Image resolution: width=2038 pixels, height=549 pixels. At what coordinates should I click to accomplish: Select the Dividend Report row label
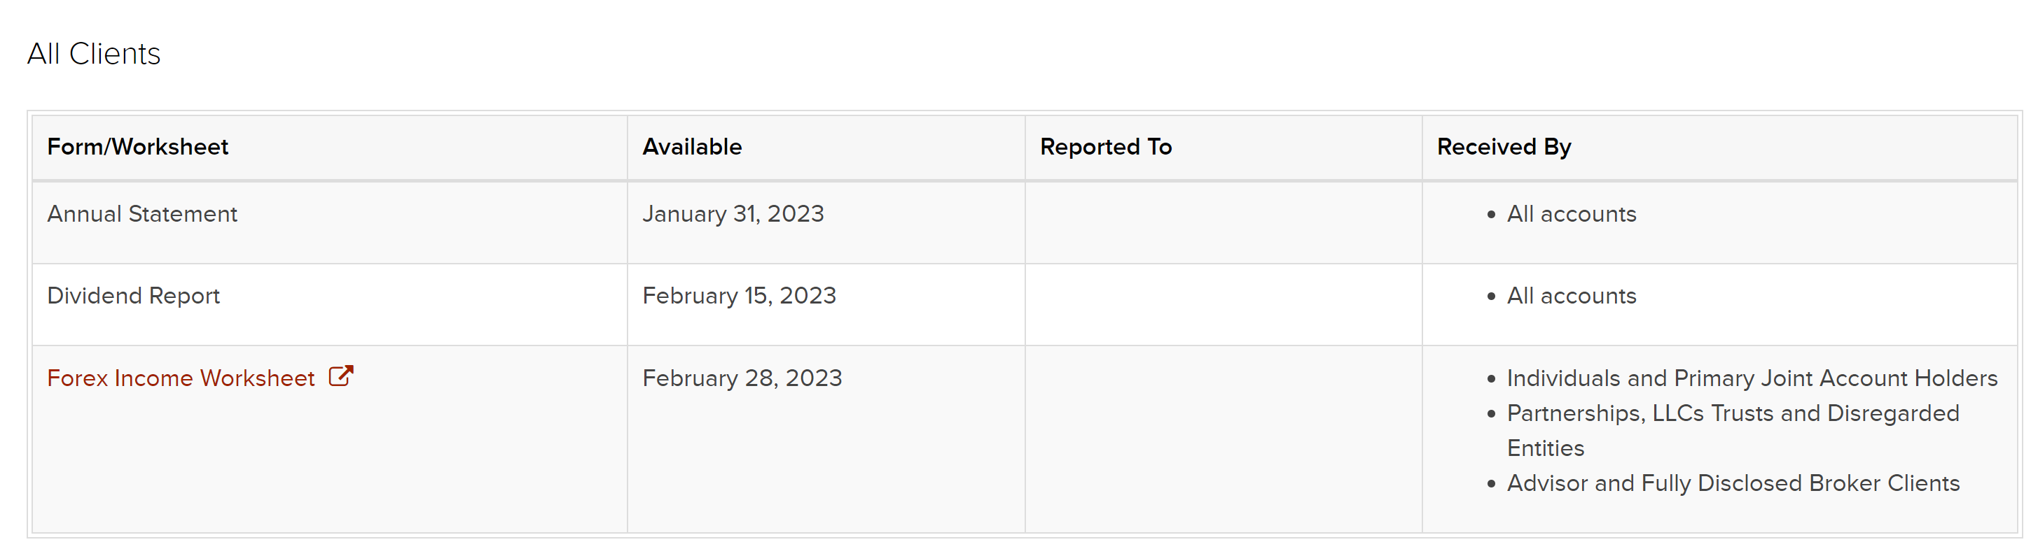click(x=133, y=295)
